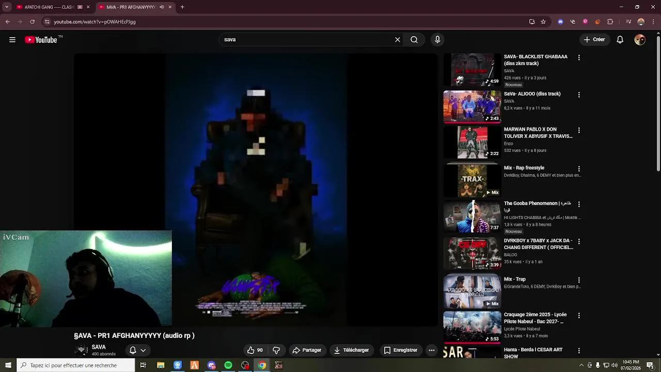
Task: Click the video player area
Action: [256, 190]
